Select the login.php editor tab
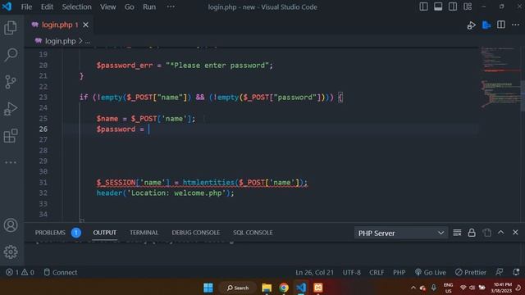This screenshot has width=525, height=295. (x=59, y=25)
